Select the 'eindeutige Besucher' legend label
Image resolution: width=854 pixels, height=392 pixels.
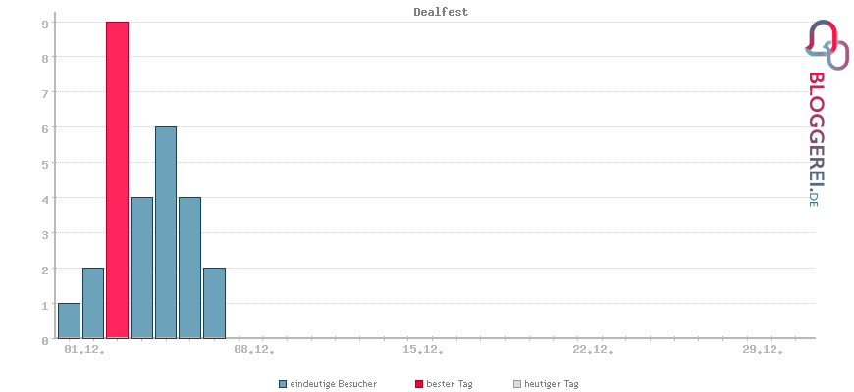coord(334,384)
